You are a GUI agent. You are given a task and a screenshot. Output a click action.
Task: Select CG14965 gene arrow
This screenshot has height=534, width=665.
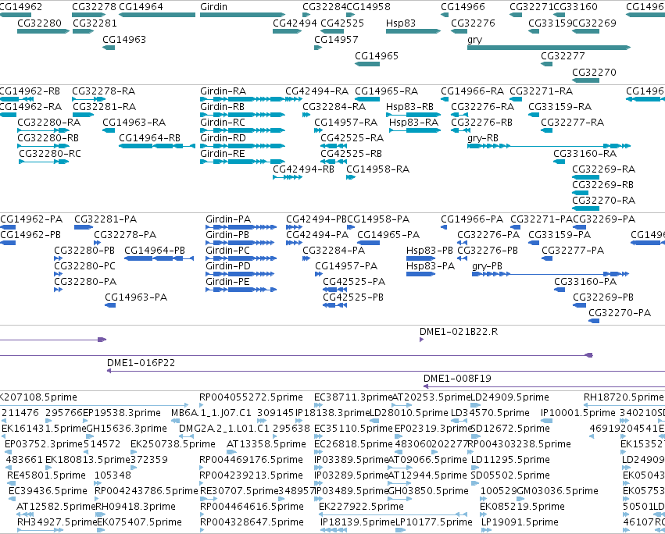[367, 64]
